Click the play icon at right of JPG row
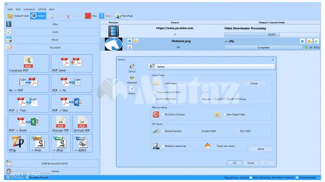Screen dimensions: 325x182 316,41
